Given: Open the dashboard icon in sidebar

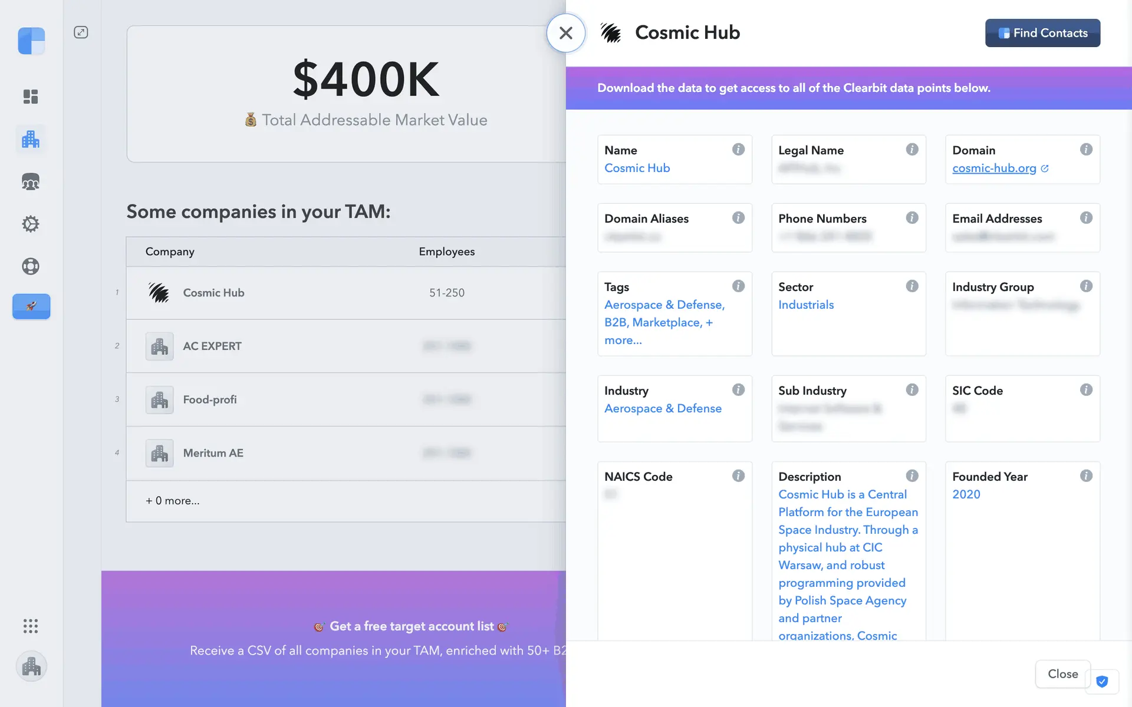Looking at the screenshot, I should click(x=31, y=97).
